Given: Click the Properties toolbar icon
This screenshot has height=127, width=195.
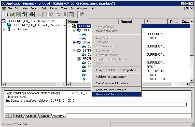Looking at the screenshot, I should (59, 14).
